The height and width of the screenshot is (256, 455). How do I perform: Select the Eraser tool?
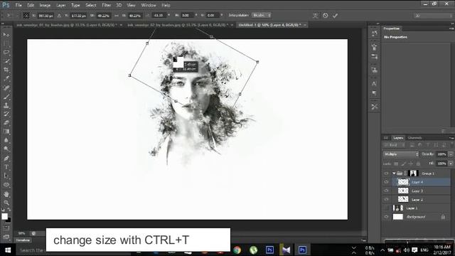[x=6, y=123]
